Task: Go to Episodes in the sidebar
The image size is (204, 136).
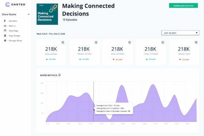Action: 13,21
